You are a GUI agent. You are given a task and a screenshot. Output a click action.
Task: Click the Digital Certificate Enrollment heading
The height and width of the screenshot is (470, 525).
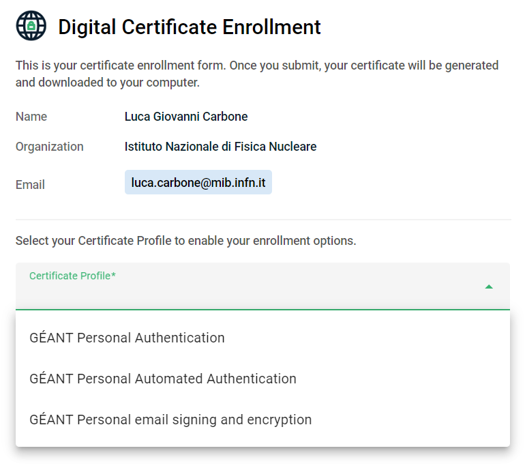pyautogui.click(x=190, y=27)
